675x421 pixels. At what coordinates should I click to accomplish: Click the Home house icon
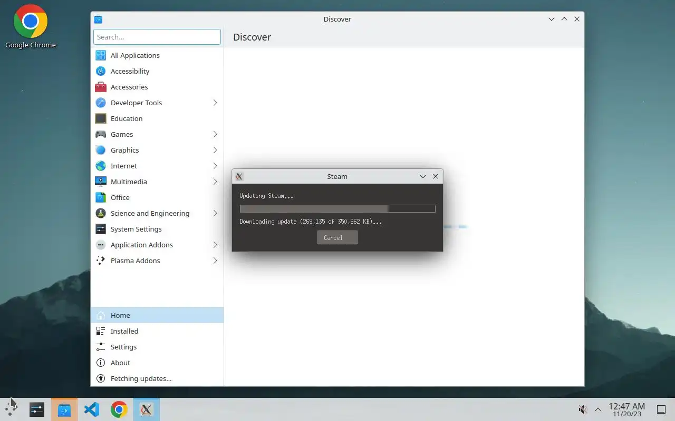[x=101, y=315]
